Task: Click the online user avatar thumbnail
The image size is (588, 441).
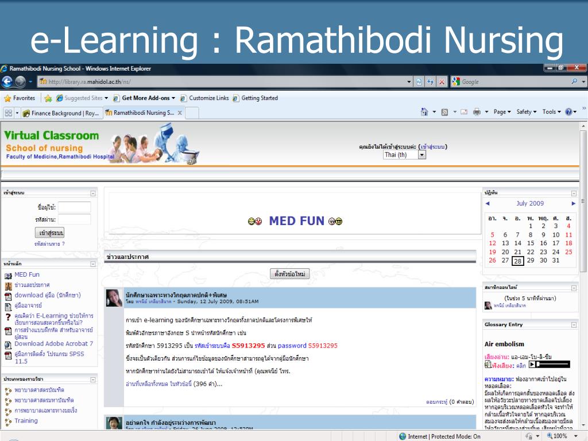Action: click(x=488, y=305)
